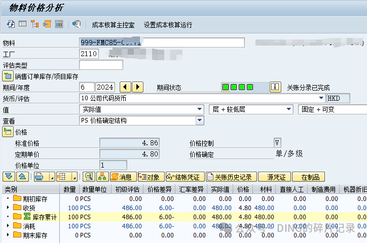Click the year field showing 2024
The height and width of the screenshot is (243, 367).
point(105,87)
